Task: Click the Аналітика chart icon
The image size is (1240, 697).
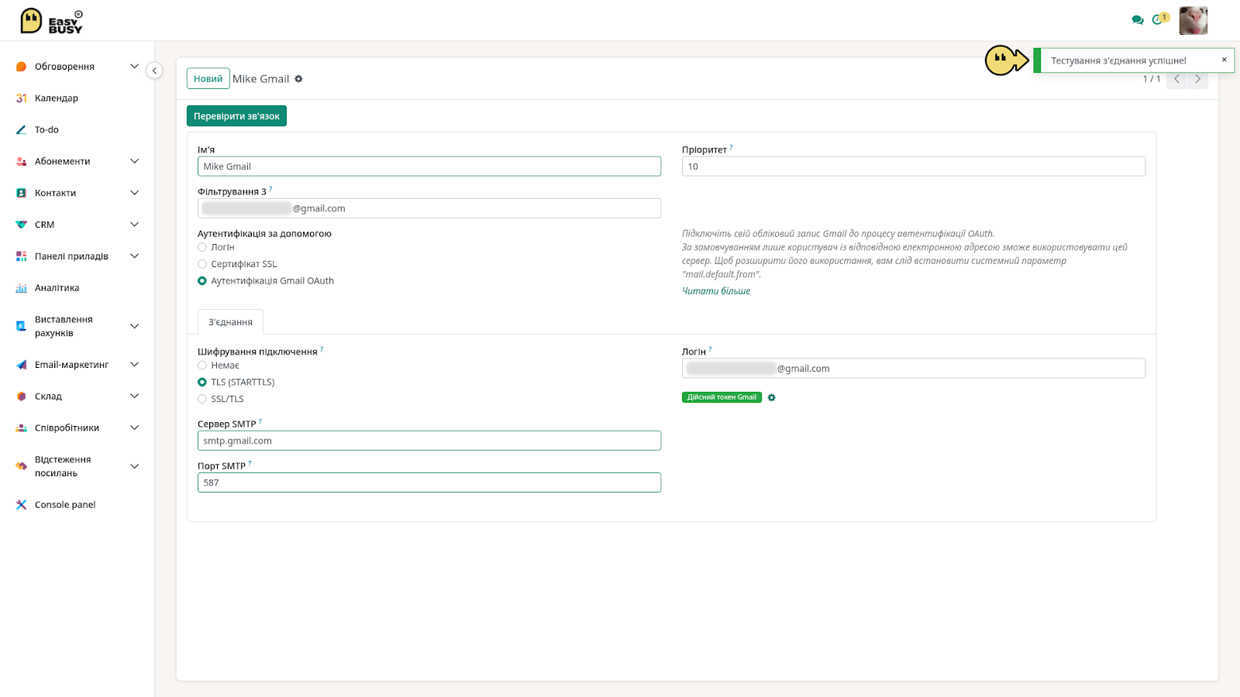Action: (22, 288)
